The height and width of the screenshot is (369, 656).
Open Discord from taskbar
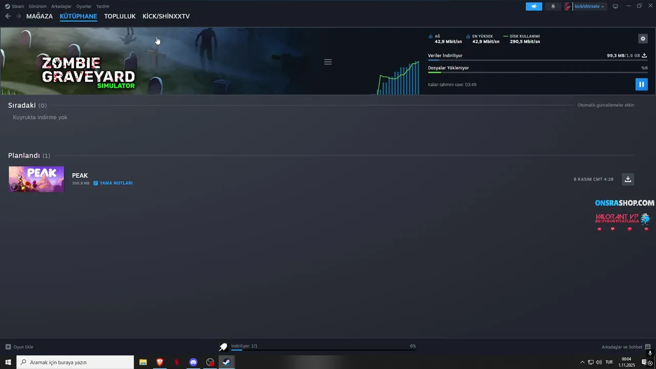pyautogui.click(x=193, y=362)
